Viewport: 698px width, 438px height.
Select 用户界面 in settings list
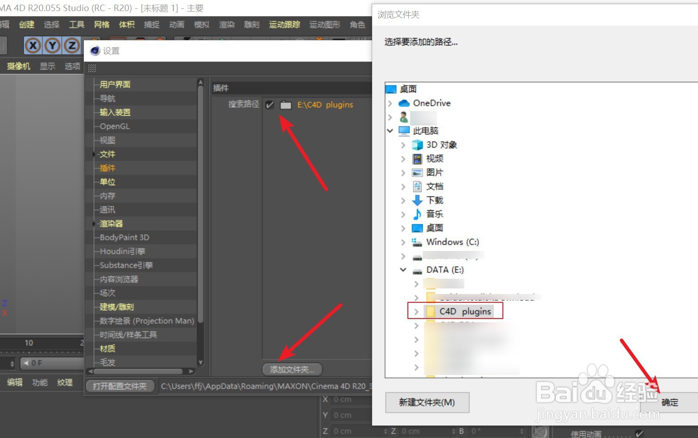(115, 85)
